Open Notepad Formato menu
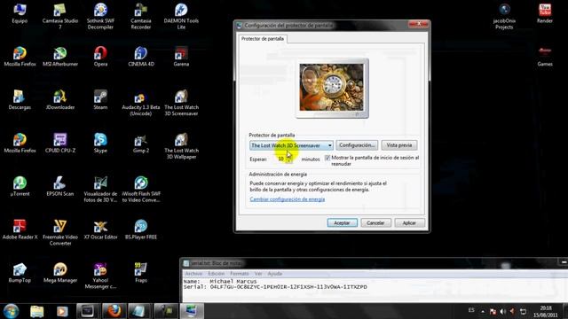The width and height of the screenshot is (568, 319). (x=240, y=274)
